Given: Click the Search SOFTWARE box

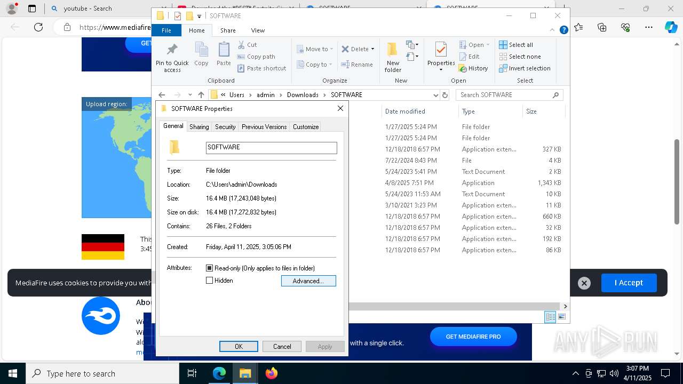Looking at the screenshot, I should (x=510, y=95).
